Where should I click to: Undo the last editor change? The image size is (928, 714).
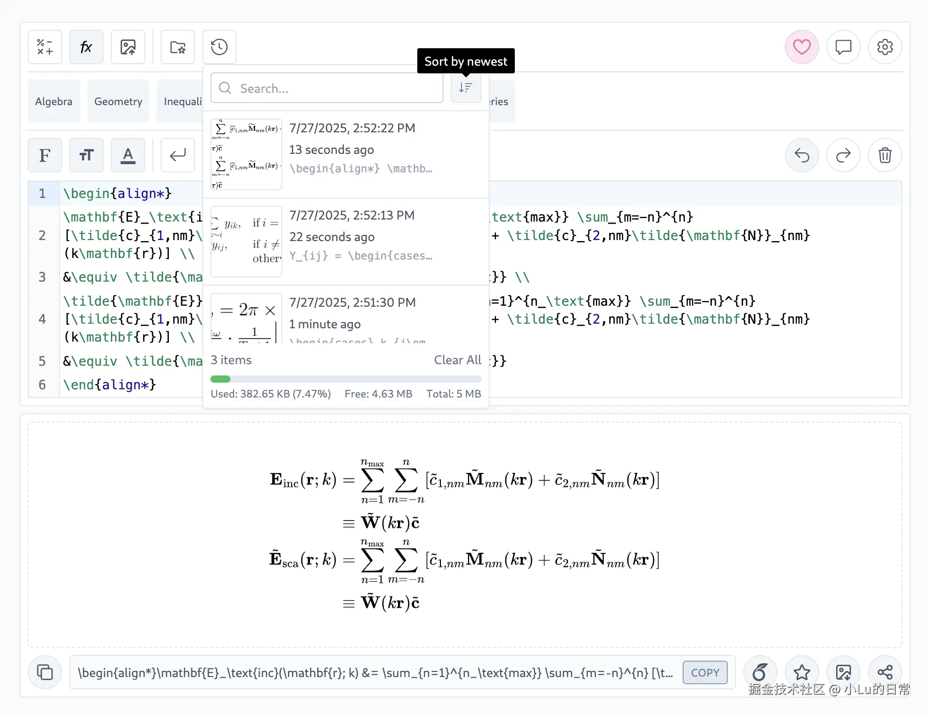pos(801,155)
